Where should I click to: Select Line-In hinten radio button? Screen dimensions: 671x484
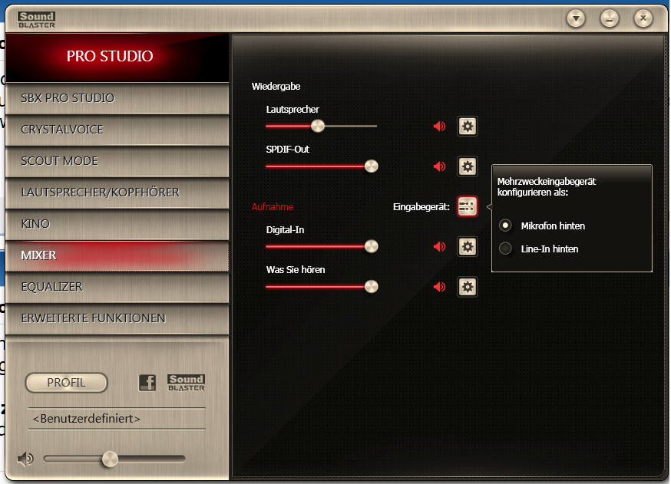click(505, 249)
